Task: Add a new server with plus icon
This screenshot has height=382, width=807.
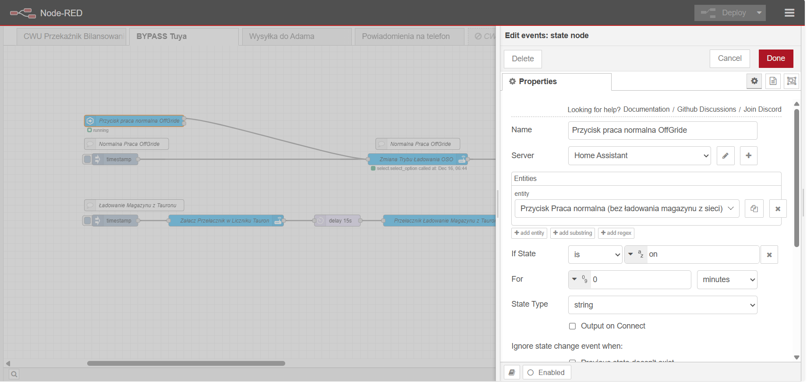Action: point(748,156)
